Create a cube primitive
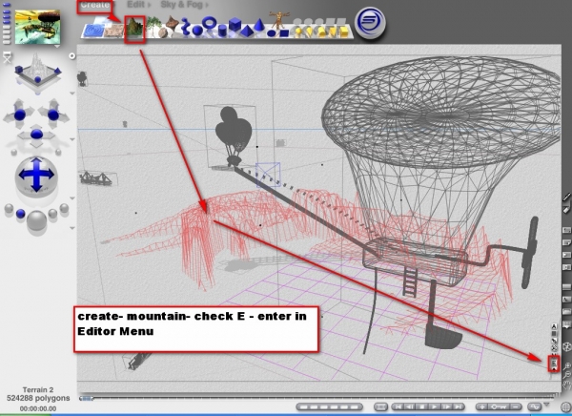 coord(235,25)
